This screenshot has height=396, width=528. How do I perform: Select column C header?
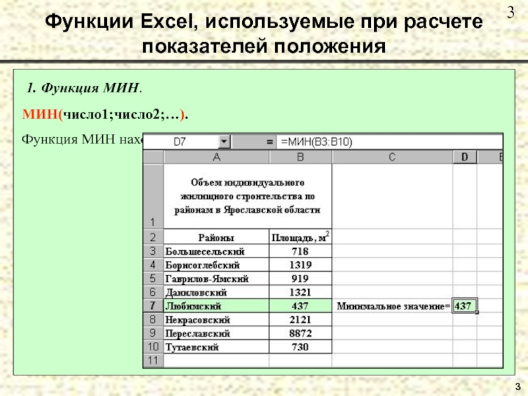pos(392,157)
